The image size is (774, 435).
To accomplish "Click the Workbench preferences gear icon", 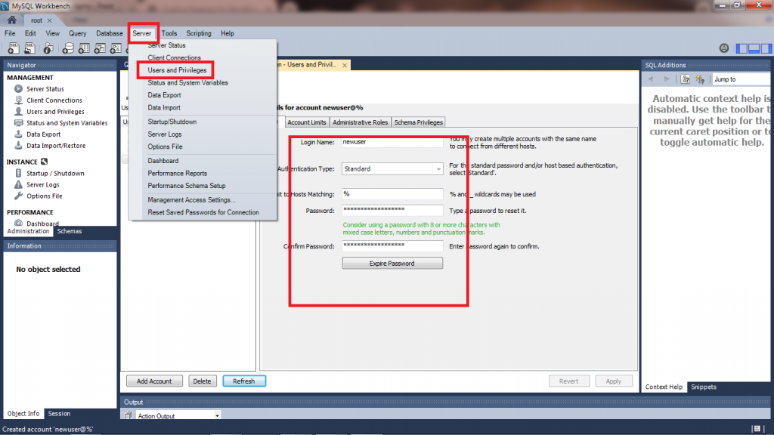I will [x=724, y=48].
